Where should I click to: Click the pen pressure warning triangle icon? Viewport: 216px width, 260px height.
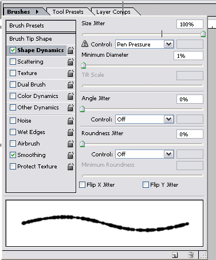[85, 44]
